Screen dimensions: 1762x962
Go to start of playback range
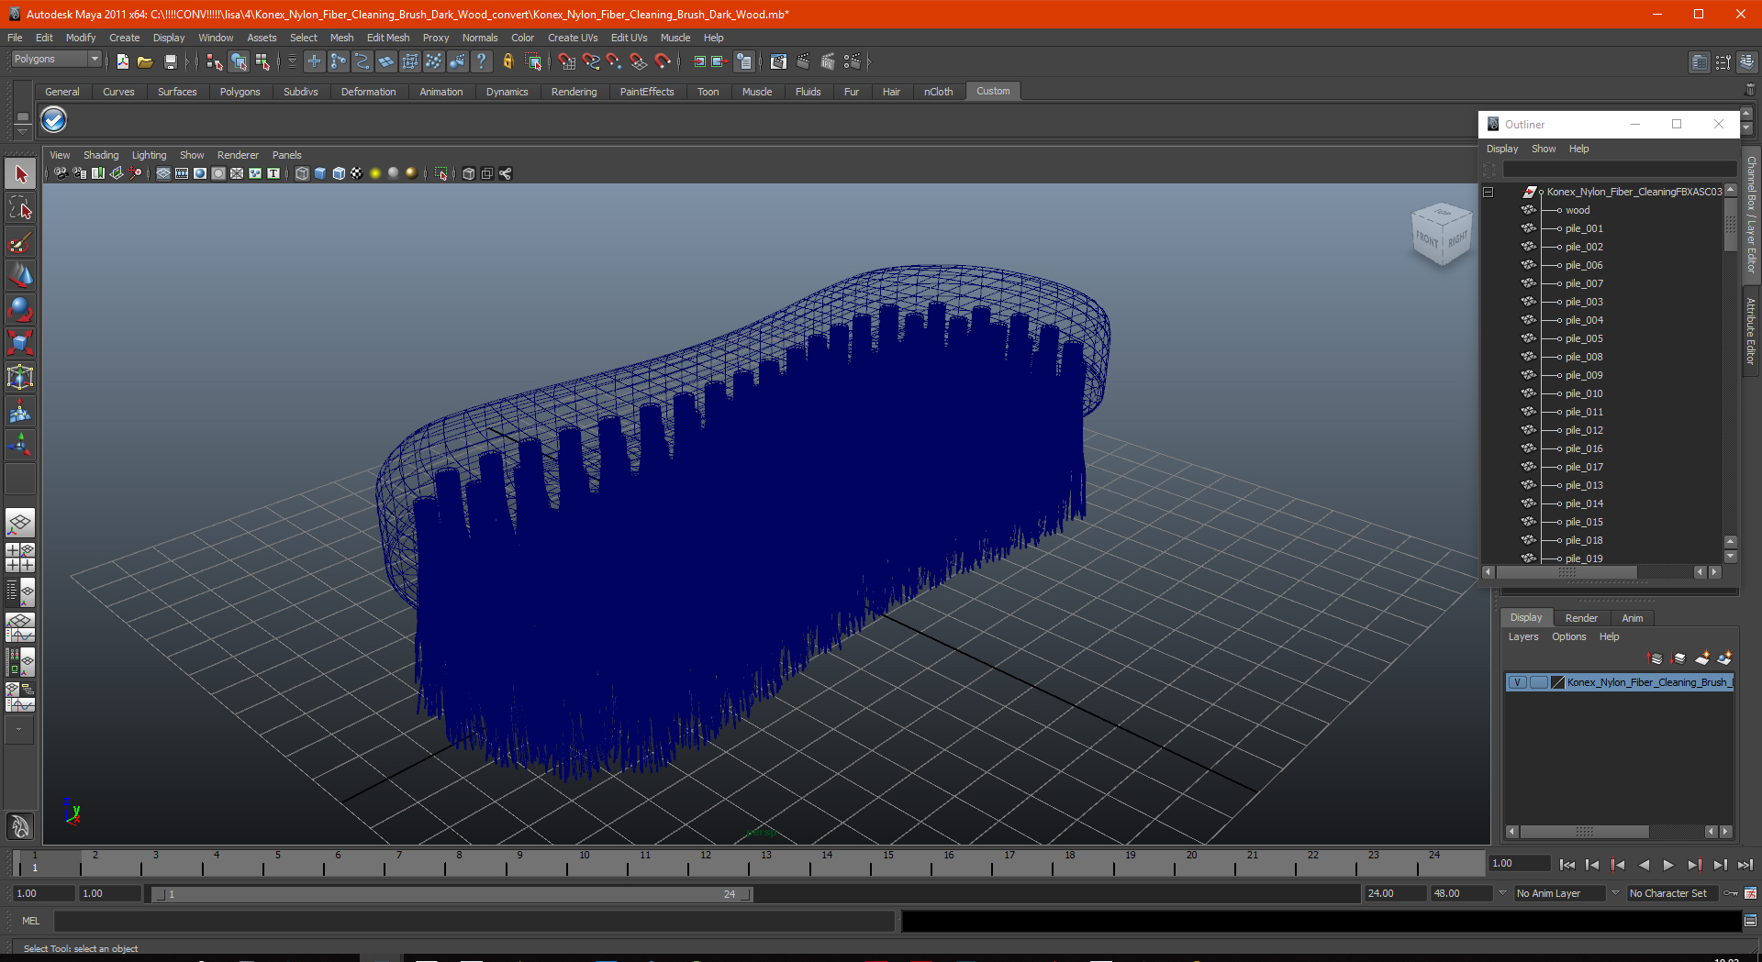(x=1567, y=865)
